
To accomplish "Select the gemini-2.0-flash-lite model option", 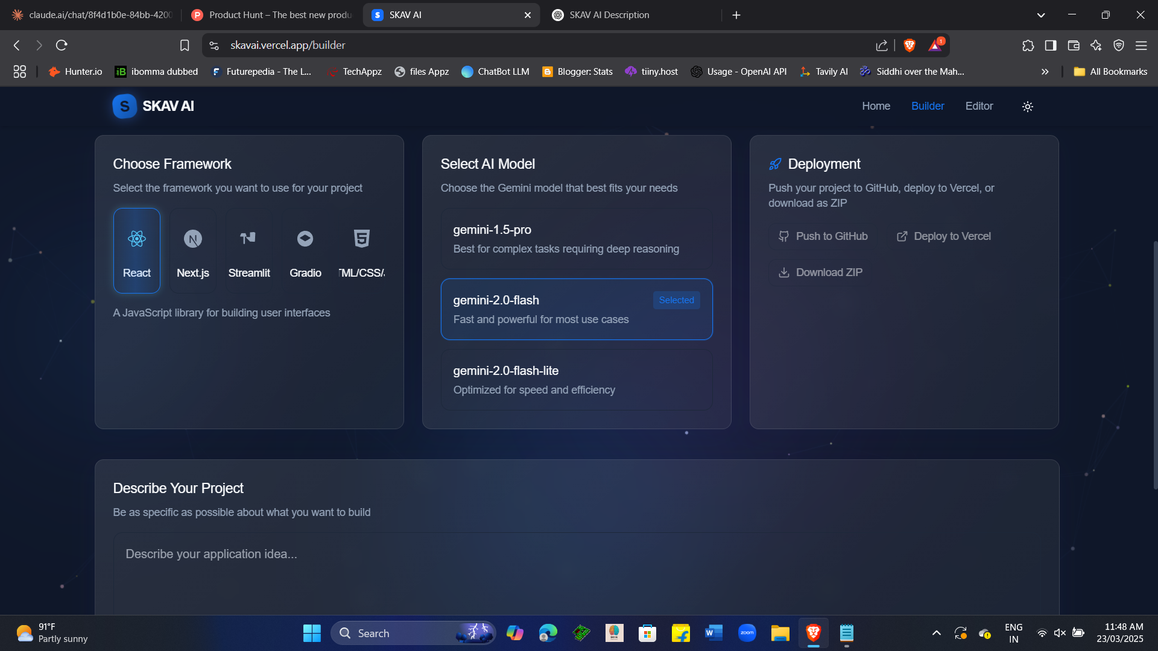I will pyautogui.click(x=576, y=380).
